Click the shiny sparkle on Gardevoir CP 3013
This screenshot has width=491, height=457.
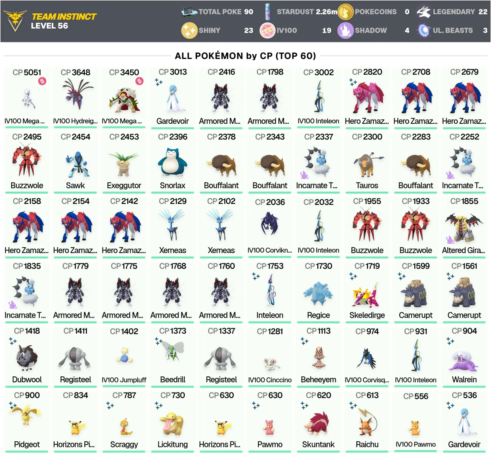[159, 82]
